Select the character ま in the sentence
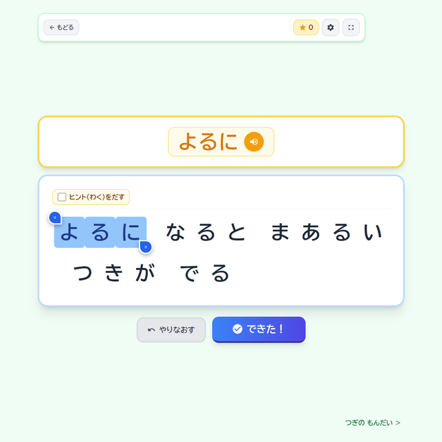Image resolution: width=442 pixels, height=442 pixels. tap(280, 232)
